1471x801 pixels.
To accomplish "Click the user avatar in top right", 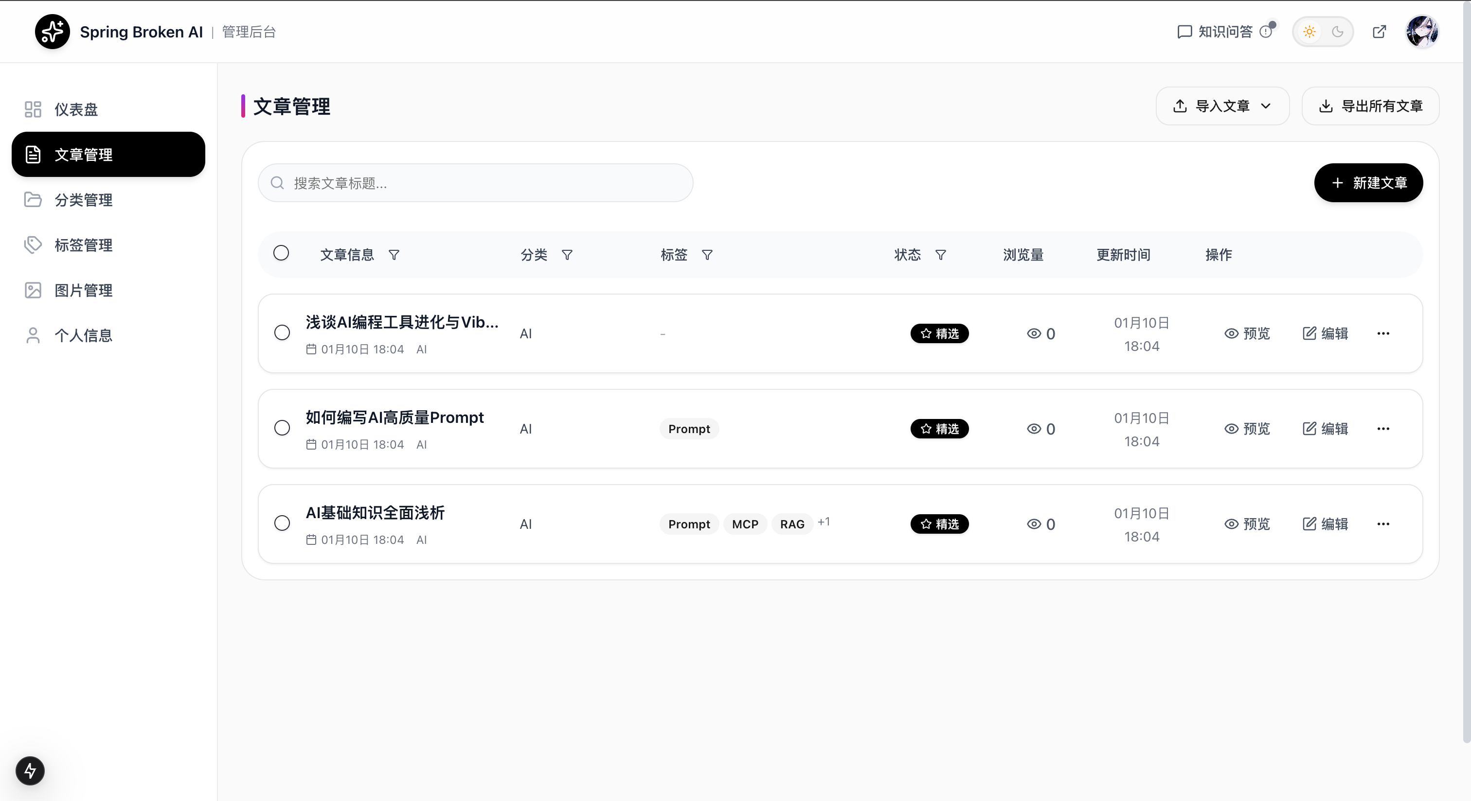I will tap(1422, 32).
